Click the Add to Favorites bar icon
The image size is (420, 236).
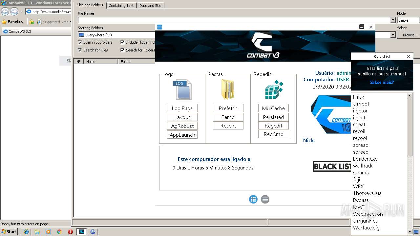tap(31, 22)
